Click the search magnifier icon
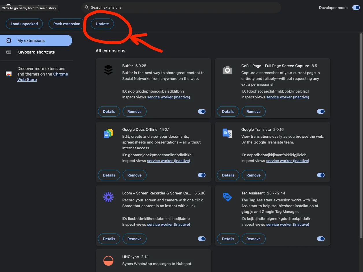This screenshot has width=363, height=272. (86, 7)
